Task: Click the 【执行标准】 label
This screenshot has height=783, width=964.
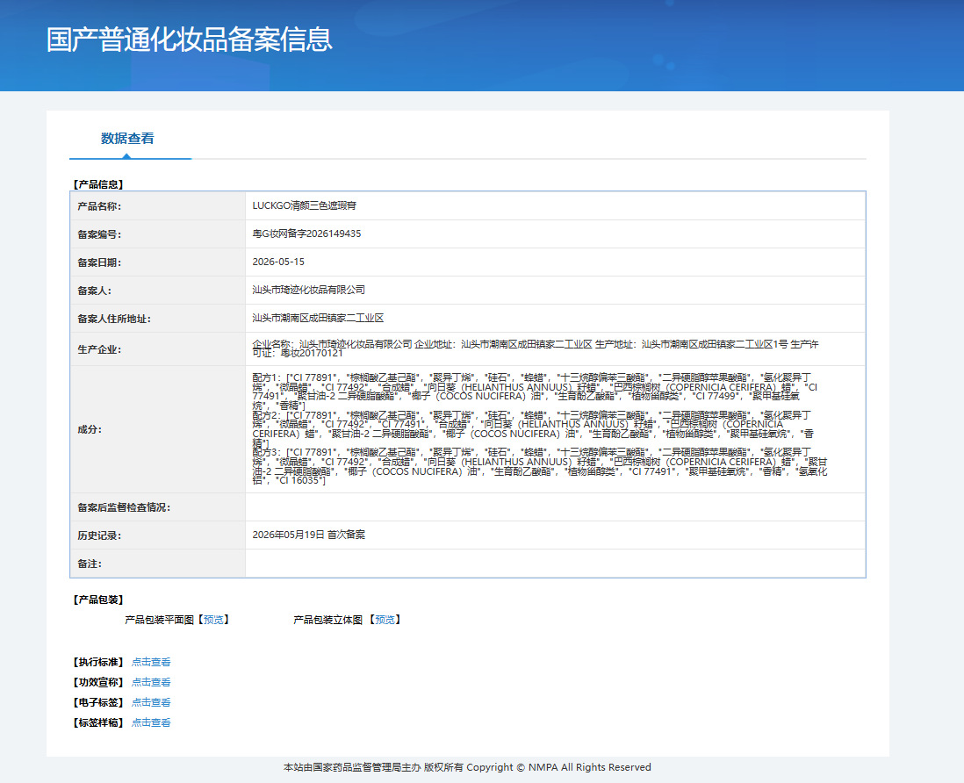Action: point(98,662)
